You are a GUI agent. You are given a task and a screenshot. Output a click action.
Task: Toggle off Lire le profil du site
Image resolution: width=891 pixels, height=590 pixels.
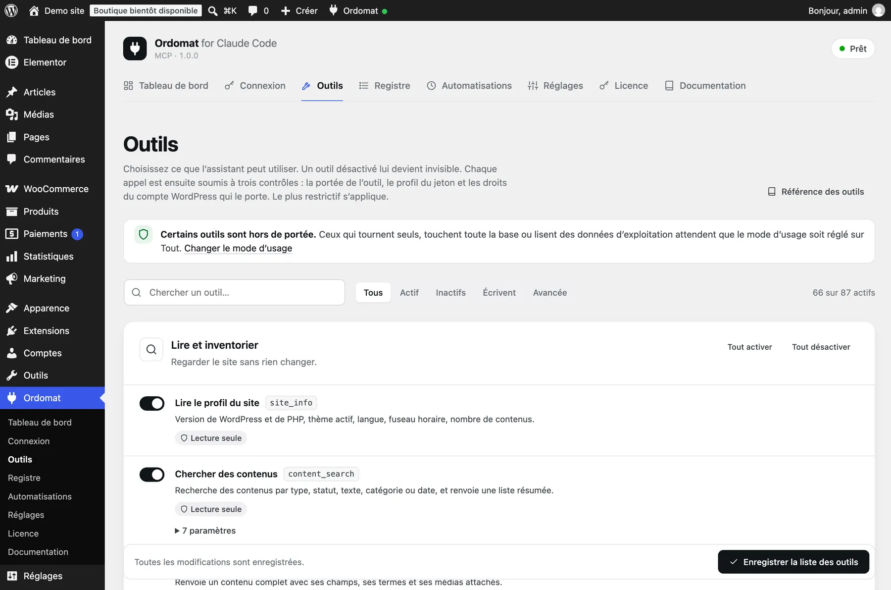[152, 403]
